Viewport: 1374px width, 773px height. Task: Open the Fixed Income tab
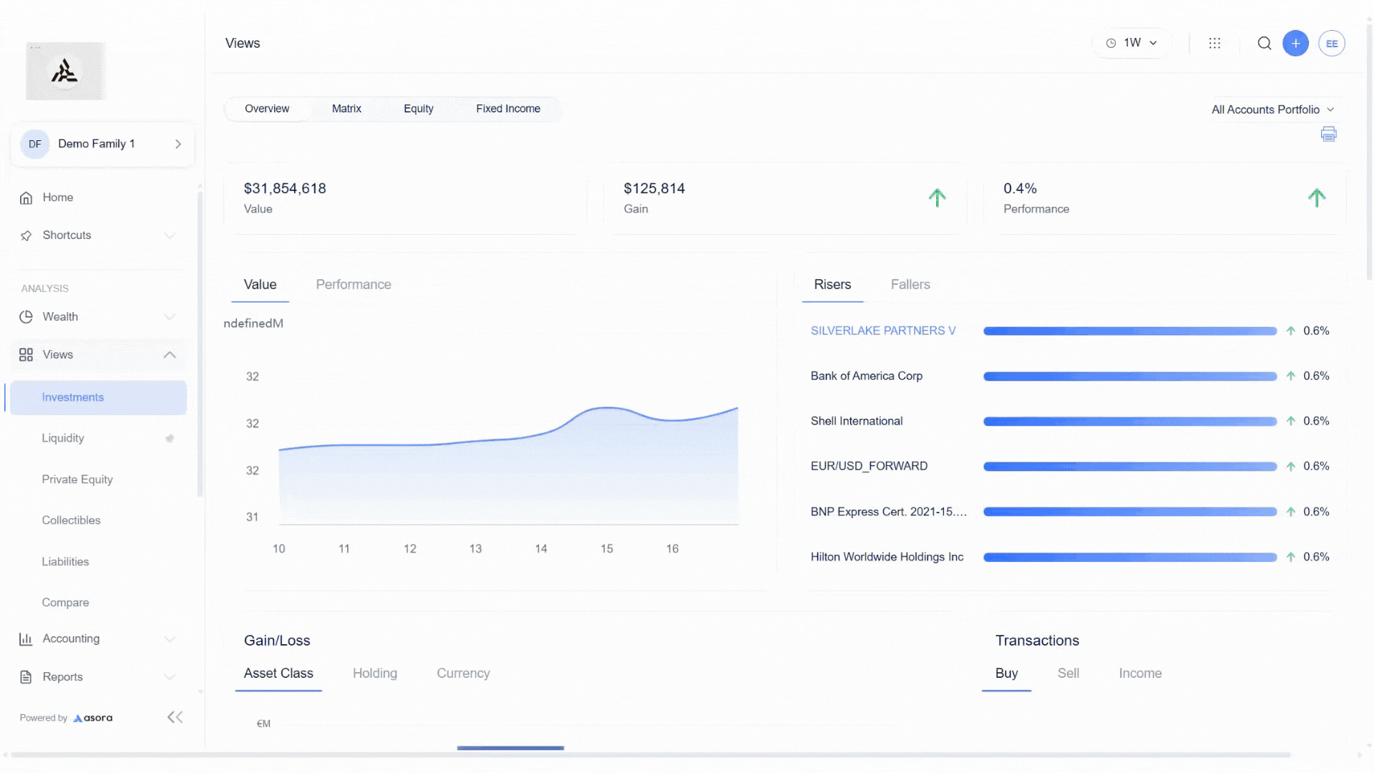(x=507, y=108)
